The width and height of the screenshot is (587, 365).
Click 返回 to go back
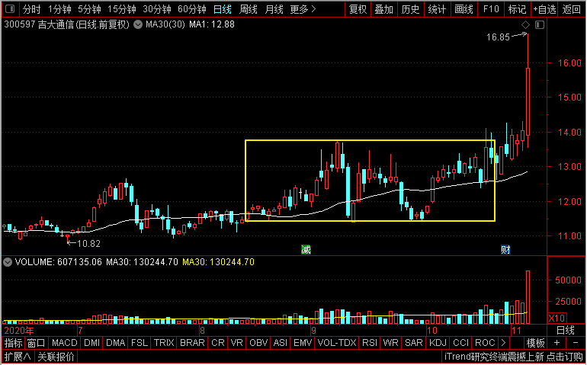(x=572, y=9)
